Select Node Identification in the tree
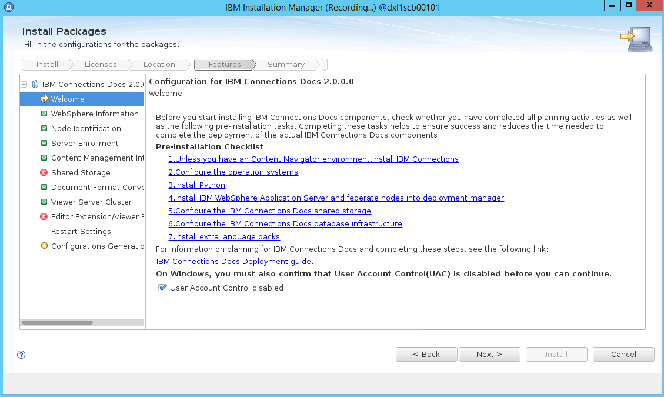The image size is (664, 397). 86,128
